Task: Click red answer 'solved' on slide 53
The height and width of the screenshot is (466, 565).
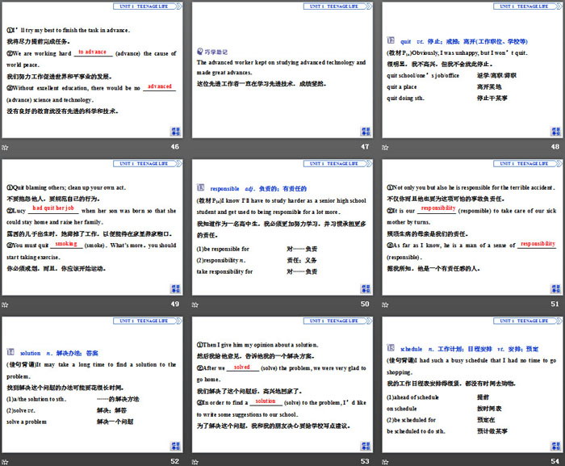Action: (241, 367)
